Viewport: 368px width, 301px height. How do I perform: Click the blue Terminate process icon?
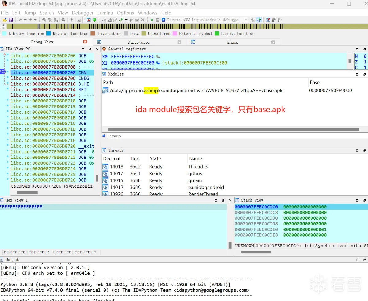click(x=163, y=20)
